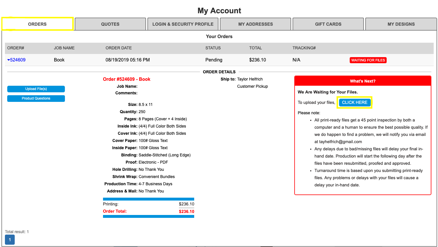Sort by the ORDER DATE column header
Screen dimensions: 438x247
coord(119,48)
